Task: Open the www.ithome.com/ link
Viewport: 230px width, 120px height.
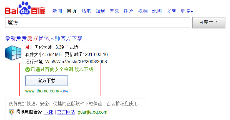Action: click(x=42, y=91)
